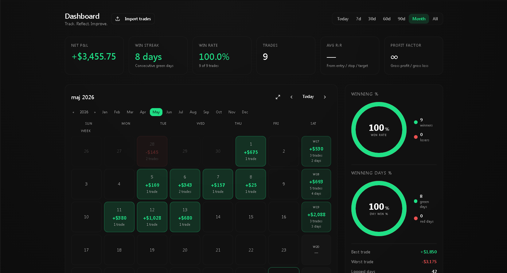The image size is (507, 273).
Task: Click the Day Win % donut chart
Action: [379, 209]
